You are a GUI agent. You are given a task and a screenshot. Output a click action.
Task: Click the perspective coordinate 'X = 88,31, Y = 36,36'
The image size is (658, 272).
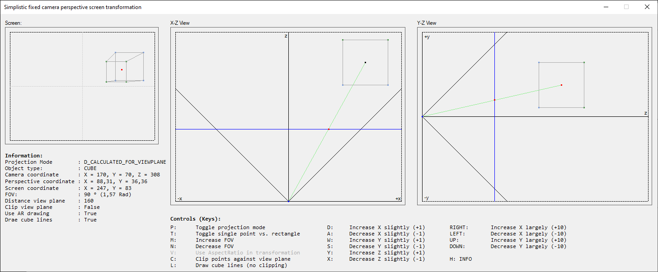pos(116,181)
